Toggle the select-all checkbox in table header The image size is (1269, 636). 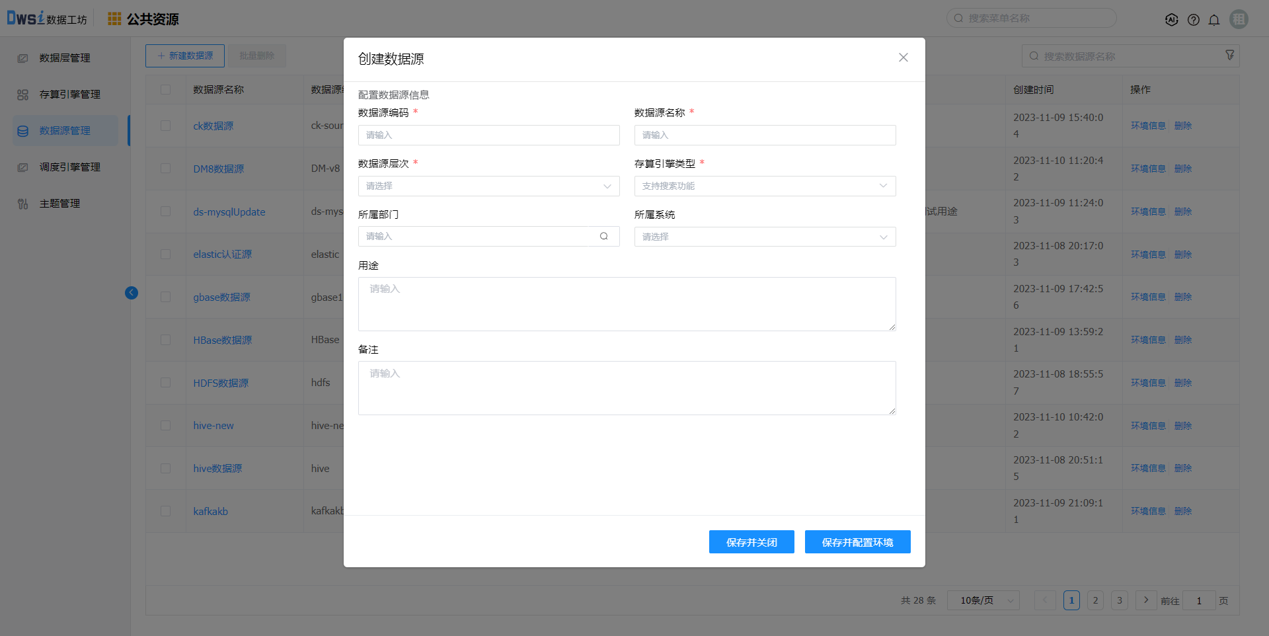click(165, 89)
